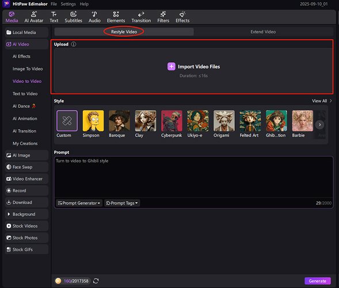This screenshot has width=339, height=288.
Task: Open Stock Videos in the sidebar
Action: (x=26, y=226)
